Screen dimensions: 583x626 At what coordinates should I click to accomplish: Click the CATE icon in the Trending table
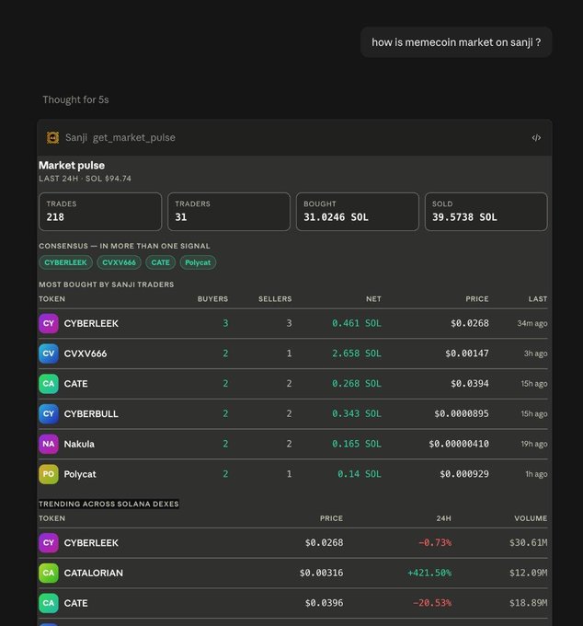coord(49,603)
